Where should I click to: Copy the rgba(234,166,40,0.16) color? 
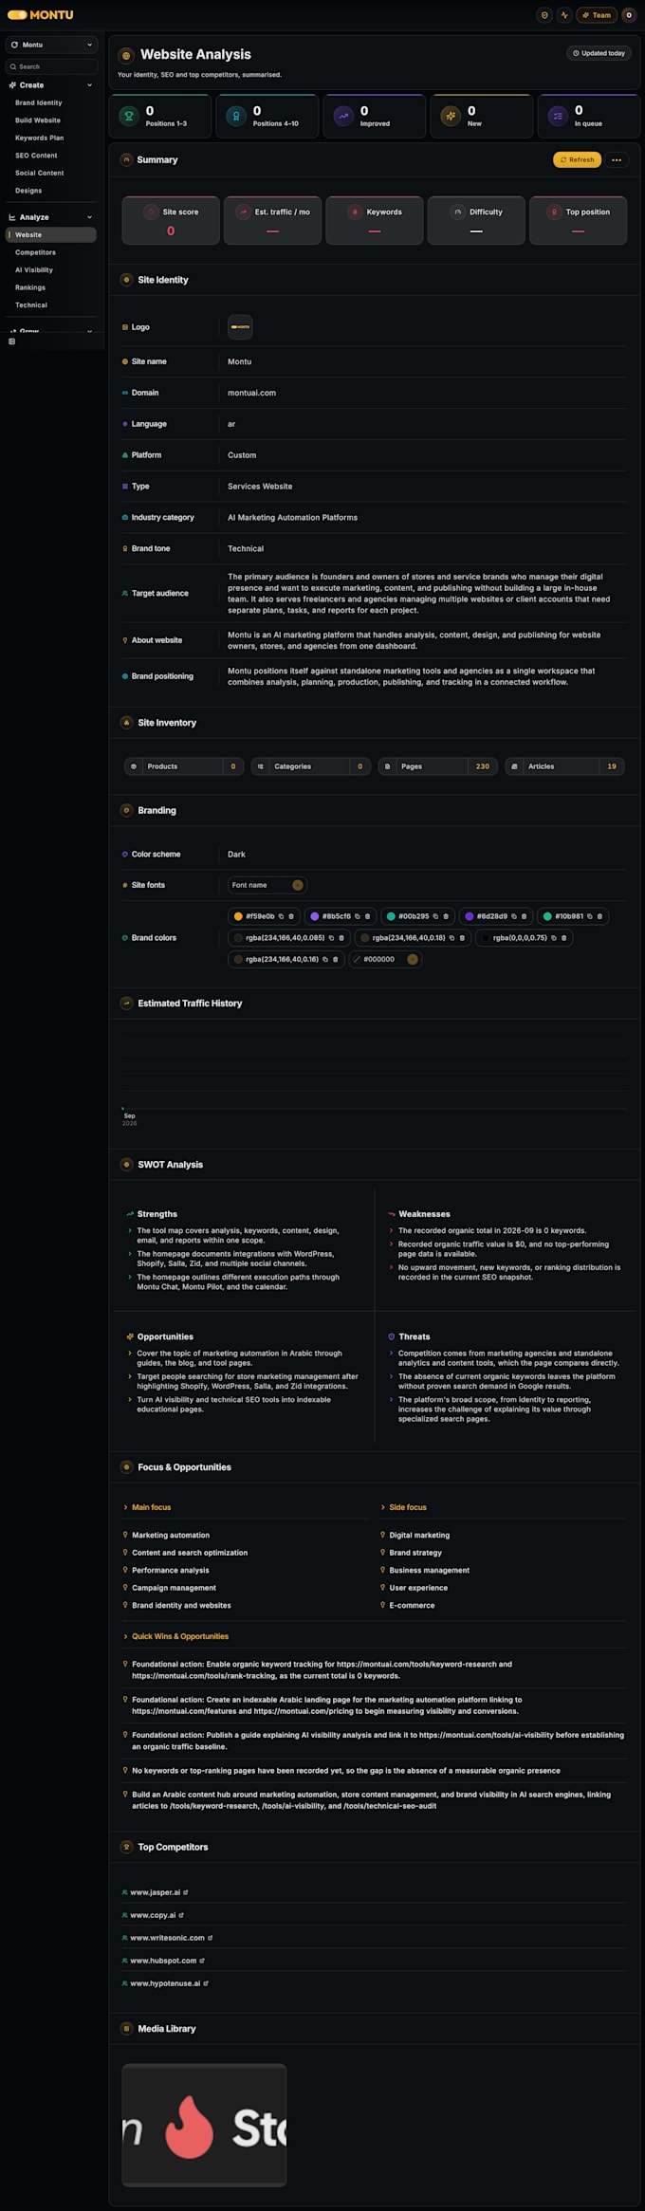point(325,959)
